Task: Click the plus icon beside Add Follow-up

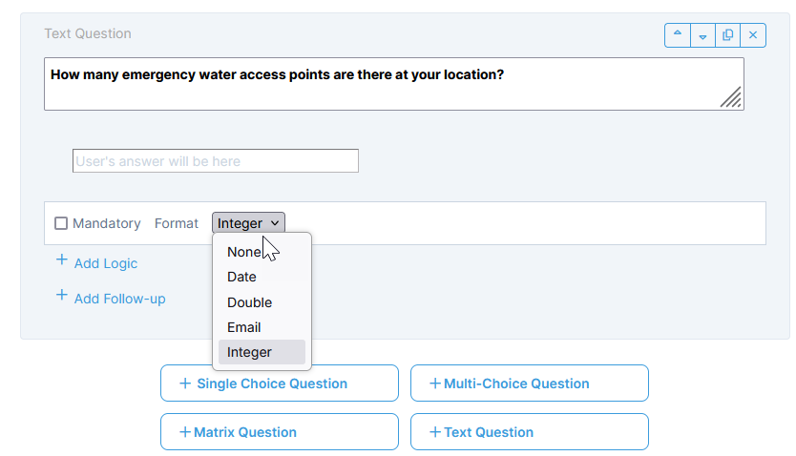Action: (x=62, y=296)
